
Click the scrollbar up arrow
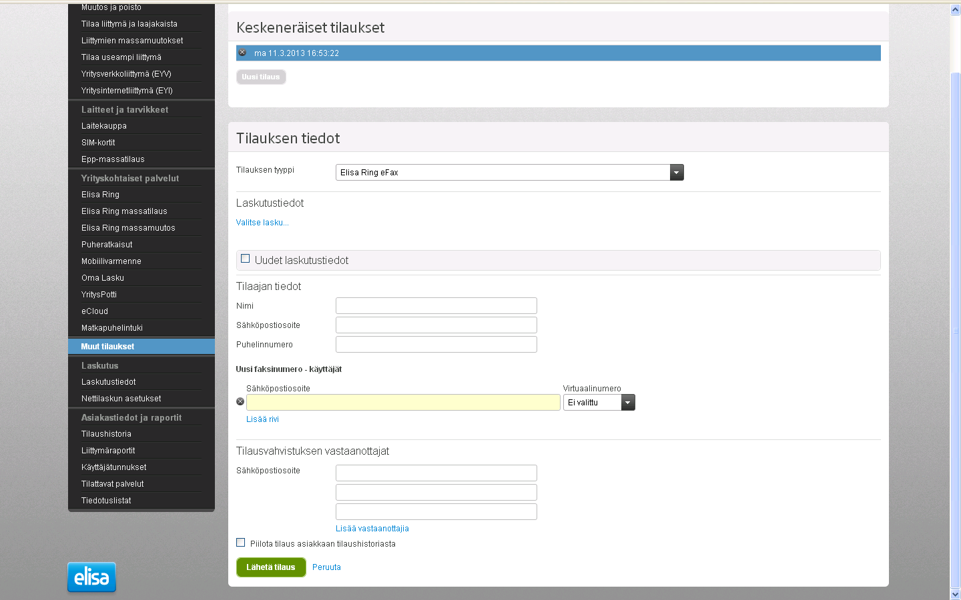pos(955,10)
